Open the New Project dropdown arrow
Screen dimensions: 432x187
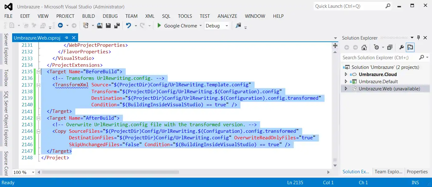tap(93, 26)
